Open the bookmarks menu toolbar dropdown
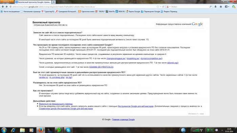The width and height of the screenshot is (237, 133). 227,7
